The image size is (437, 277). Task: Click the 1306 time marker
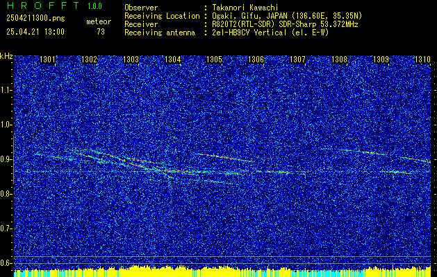pyautogui.click(x=256, y=60)
